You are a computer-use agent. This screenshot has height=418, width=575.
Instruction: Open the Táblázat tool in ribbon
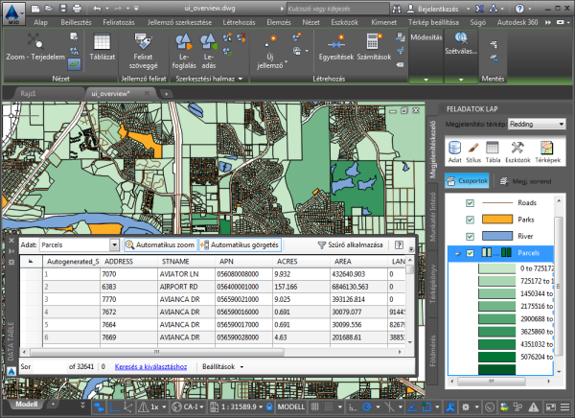[x=100, y=45]
